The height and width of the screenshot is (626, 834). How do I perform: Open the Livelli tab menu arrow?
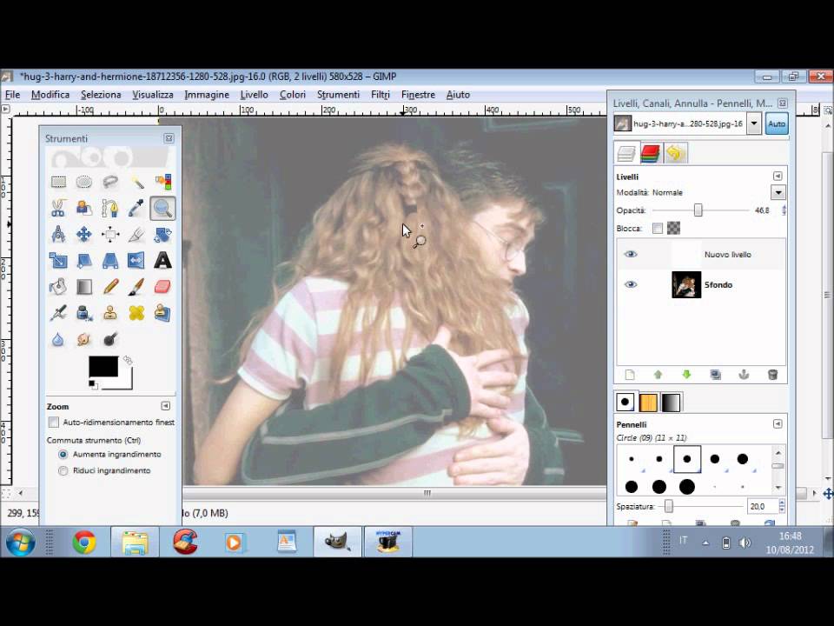(x=778, y=176)
